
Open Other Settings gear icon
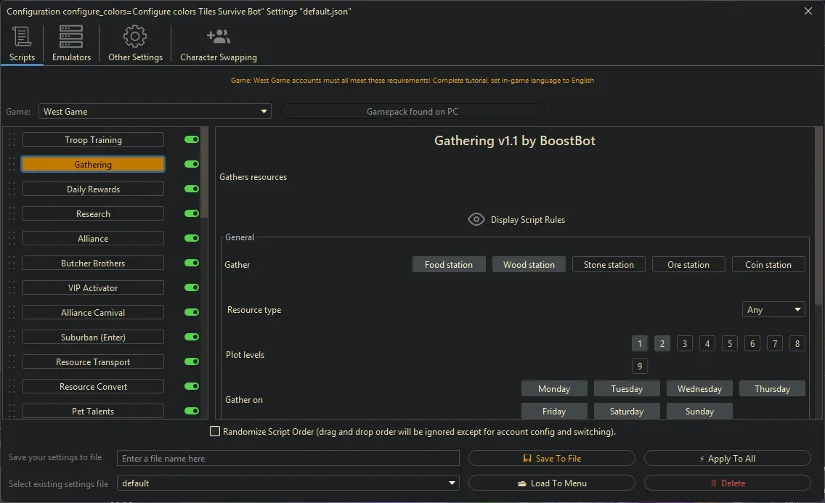pyautogui.click(x=135, y=36)
